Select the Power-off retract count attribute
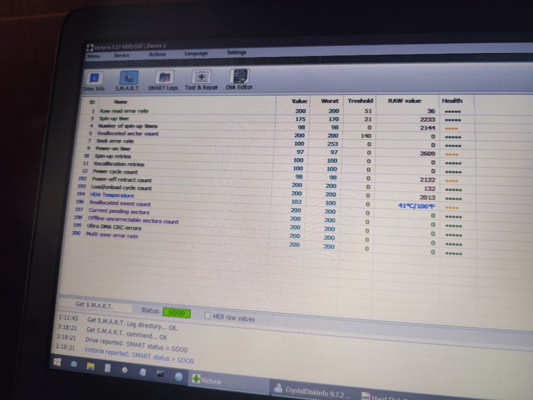This screenshot has height=400, width=533. click(x=122, y=179)
